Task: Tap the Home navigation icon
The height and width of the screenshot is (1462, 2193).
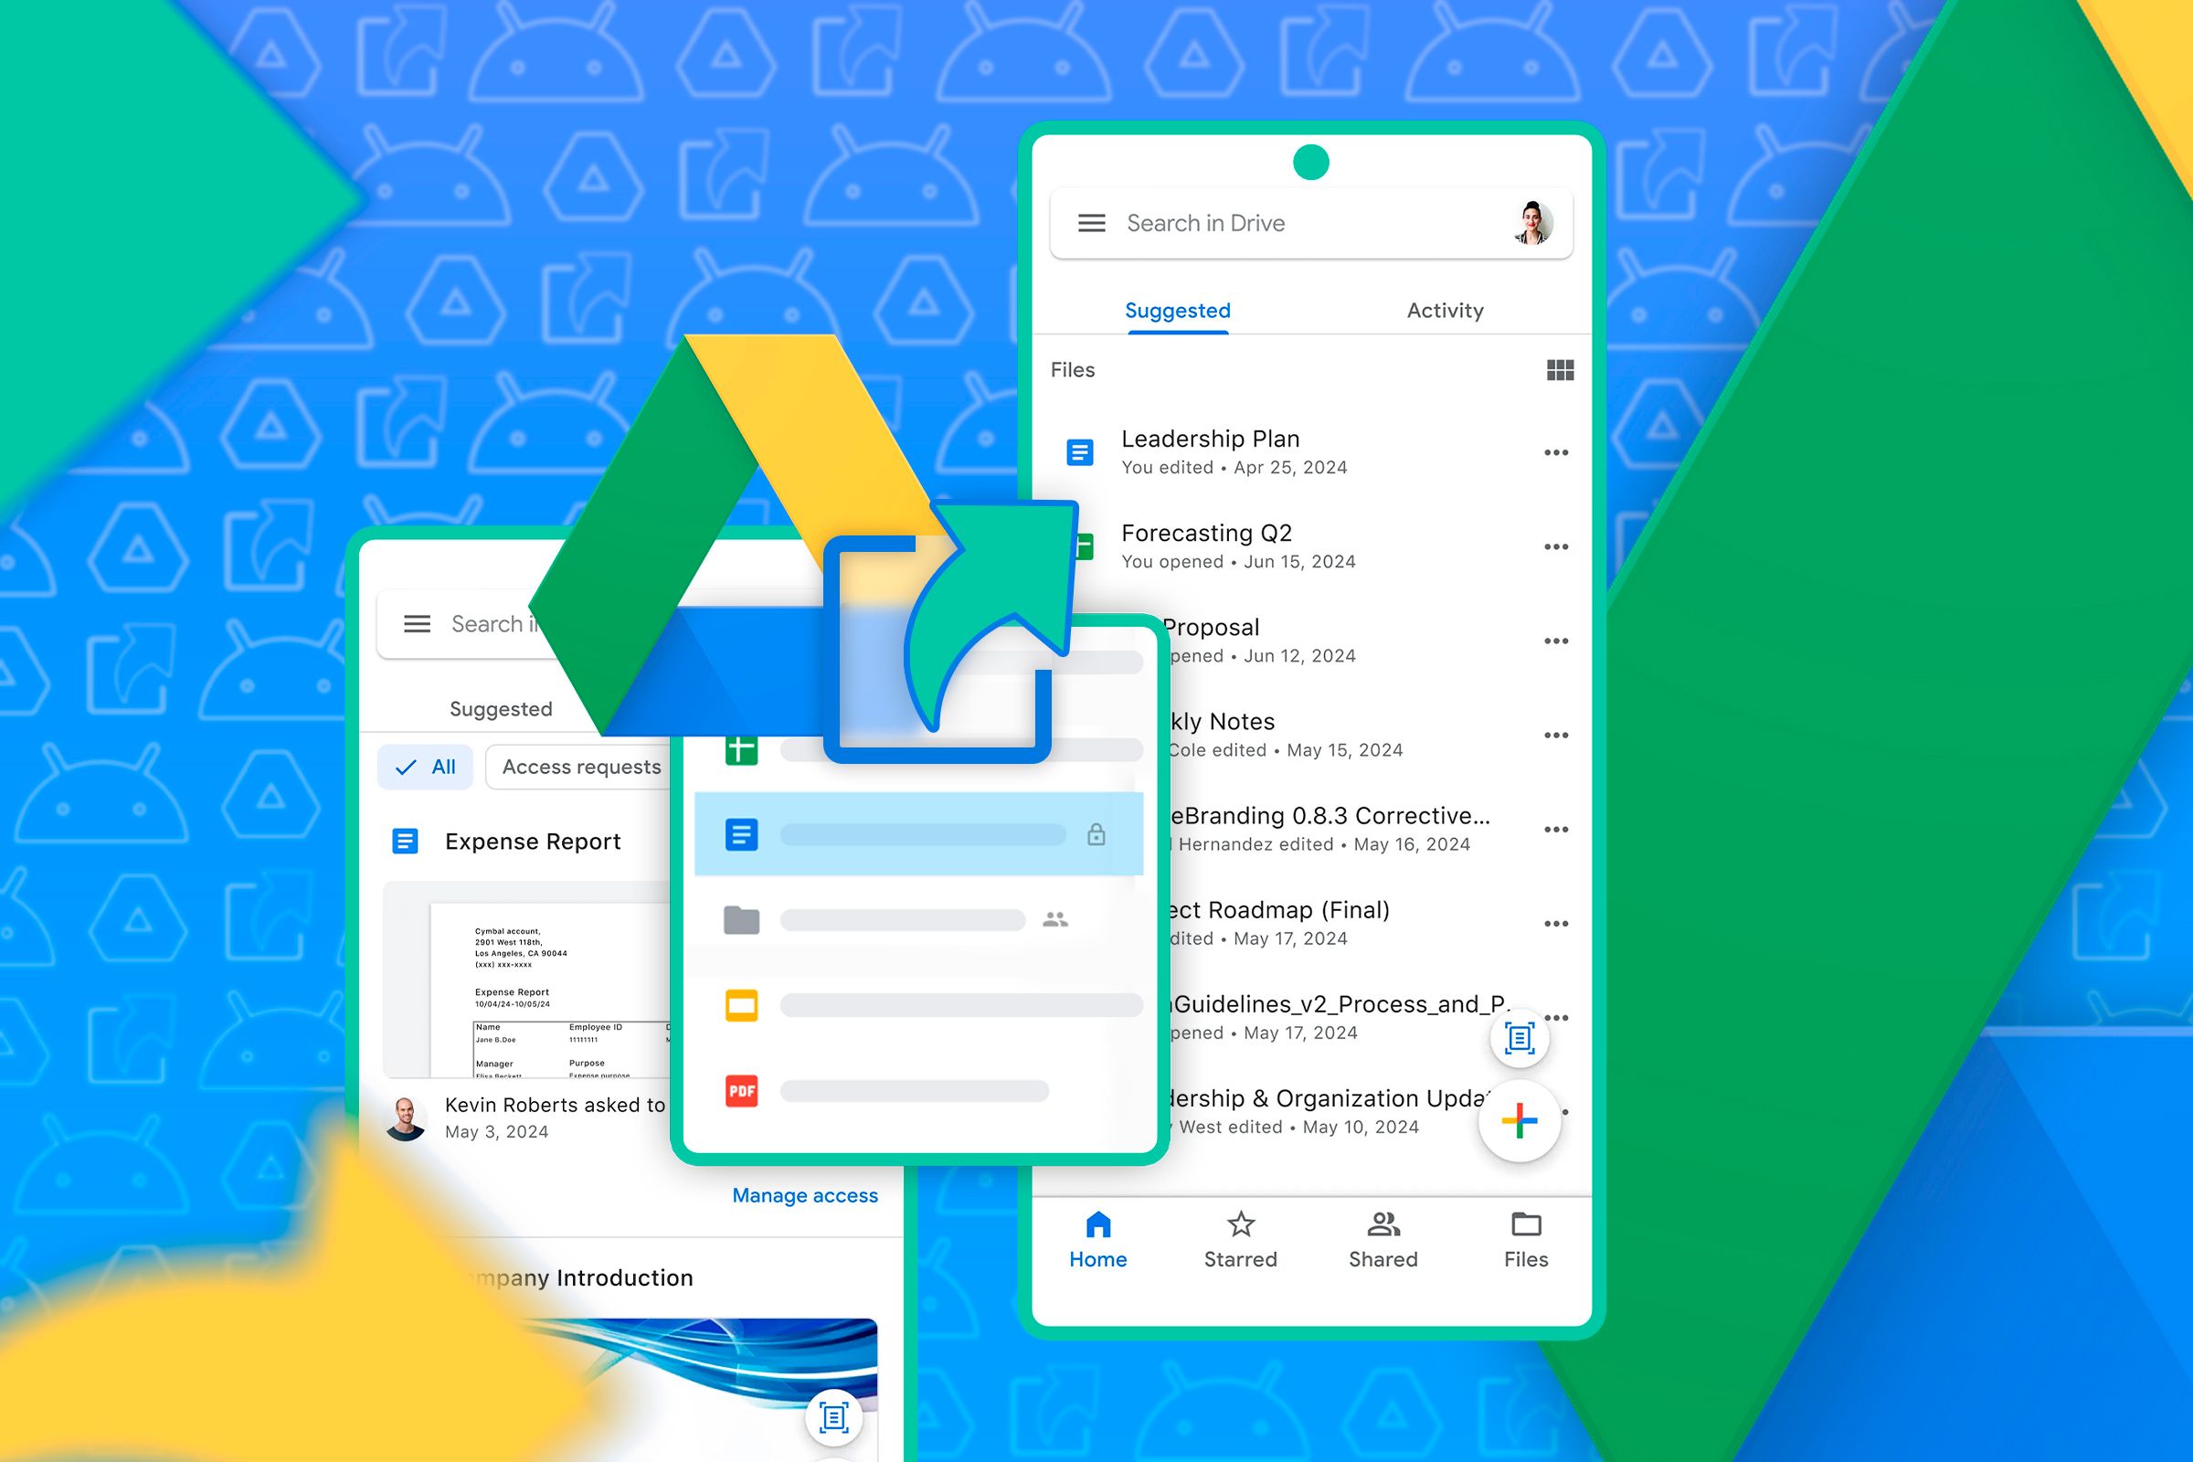Action: pos(1098,1225)
